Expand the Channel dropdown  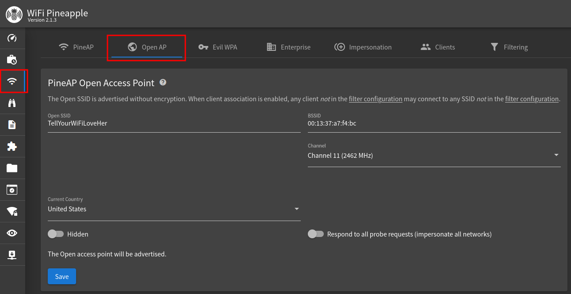click(x=433, y=156)
